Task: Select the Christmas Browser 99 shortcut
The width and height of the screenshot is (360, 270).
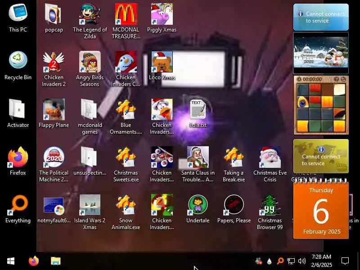Action: [270, 212]
